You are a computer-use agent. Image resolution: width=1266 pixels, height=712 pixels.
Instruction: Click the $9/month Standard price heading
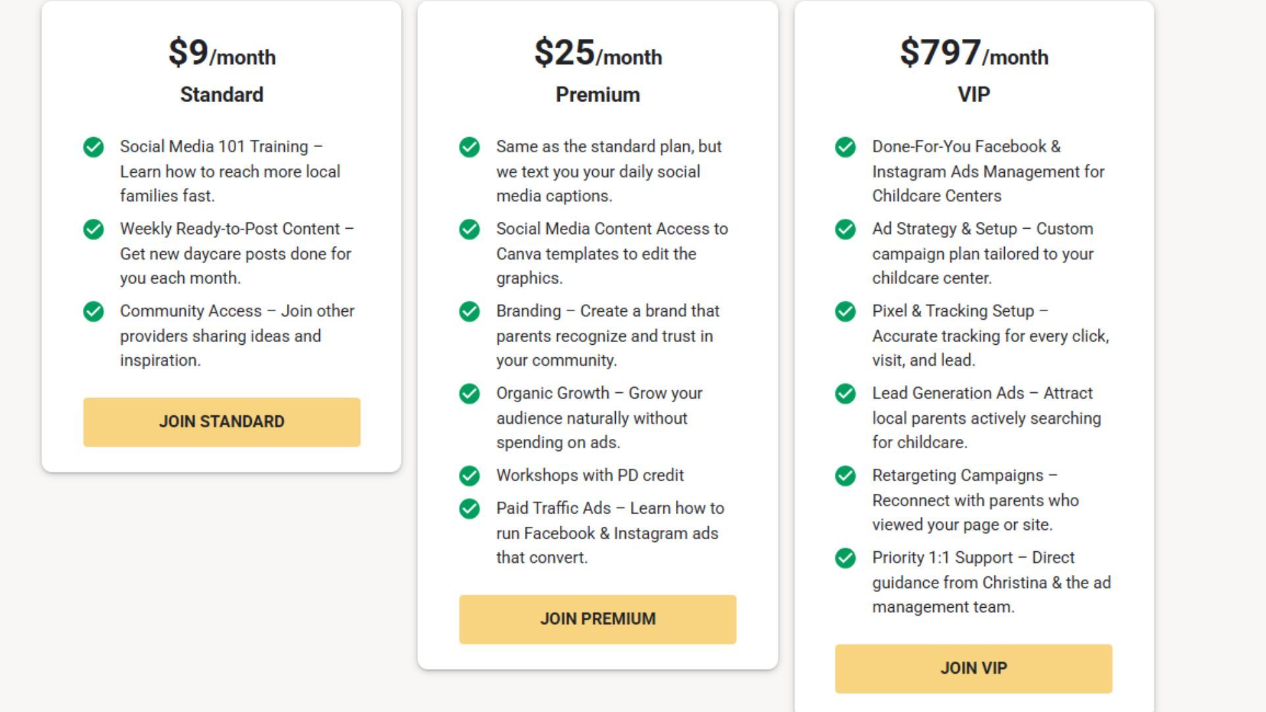click(x=222, y=53)
